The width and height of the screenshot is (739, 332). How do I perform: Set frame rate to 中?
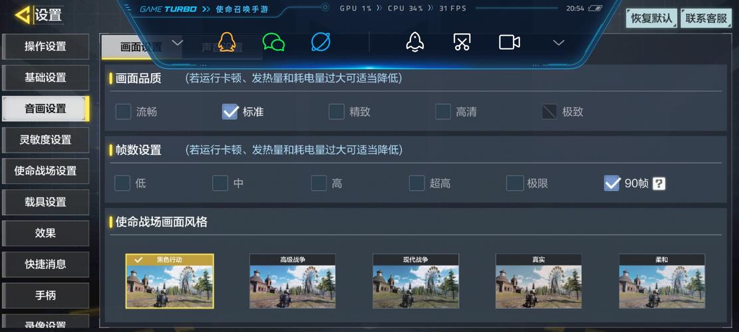220,183
